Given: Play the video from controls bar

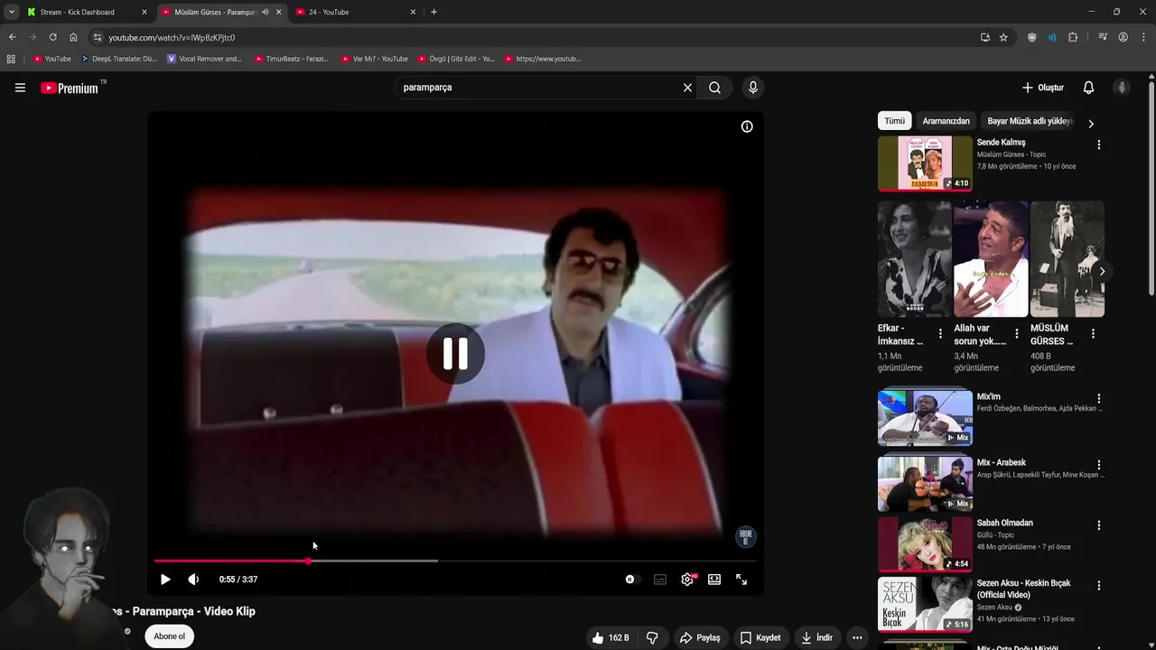Looking at the screenshot, I should click(165, 580).
